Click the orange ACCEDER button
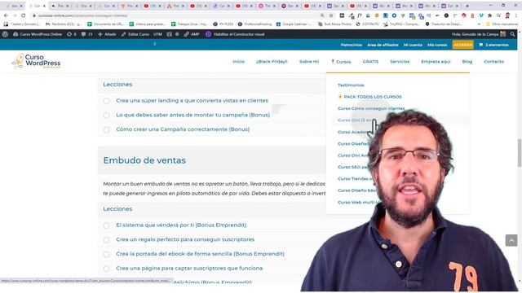The height and width of the screenshot is (293, 522). [x=462, y=45]
